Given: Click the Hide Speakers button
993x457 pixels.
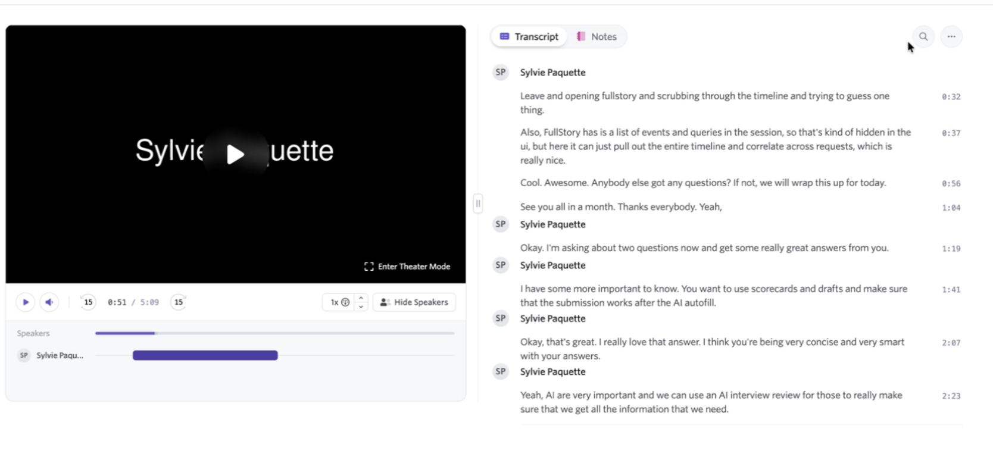Looking at the screenshot, I should (414, 302).
